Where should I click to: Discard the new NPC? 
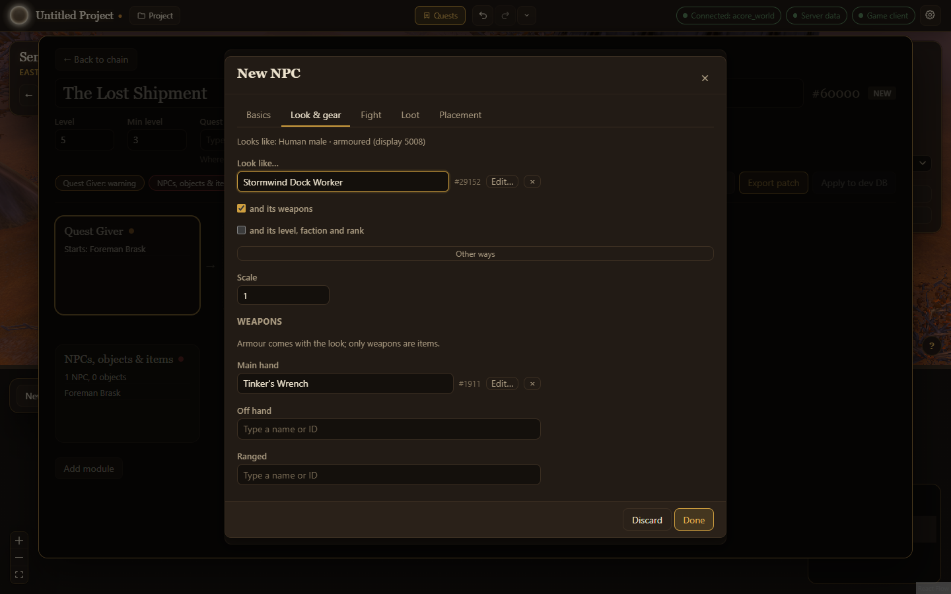point(647,520)
